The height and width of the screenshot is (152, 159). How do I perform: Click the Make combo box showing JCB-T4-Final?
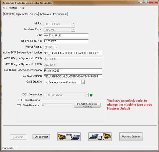coord(59,24)
